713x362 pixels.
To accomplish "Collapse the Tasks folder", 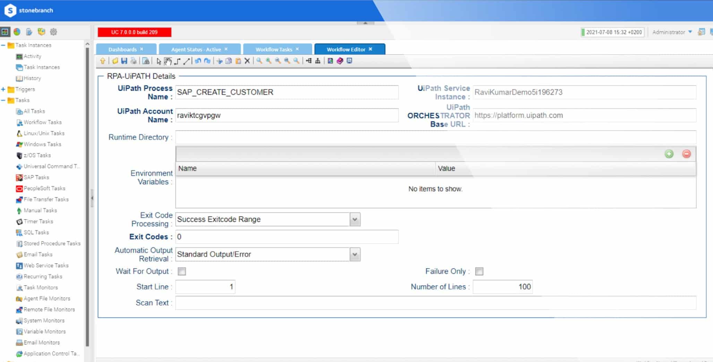I will pos(3,100).
